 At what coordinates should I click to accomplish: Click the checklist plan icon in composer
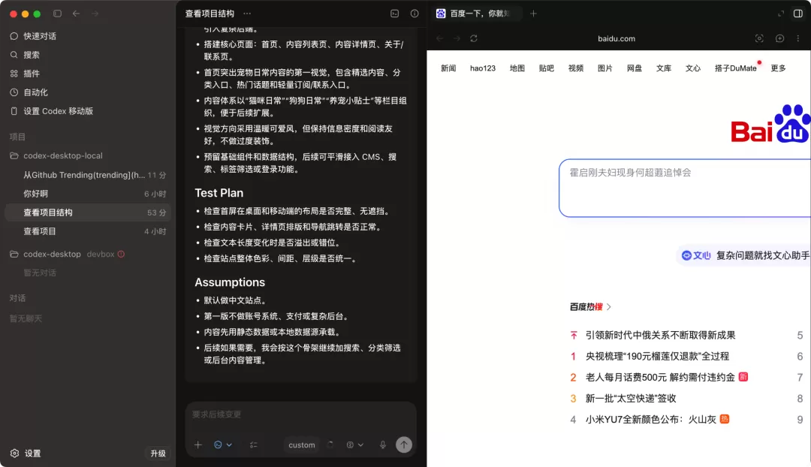pos(254,444)
